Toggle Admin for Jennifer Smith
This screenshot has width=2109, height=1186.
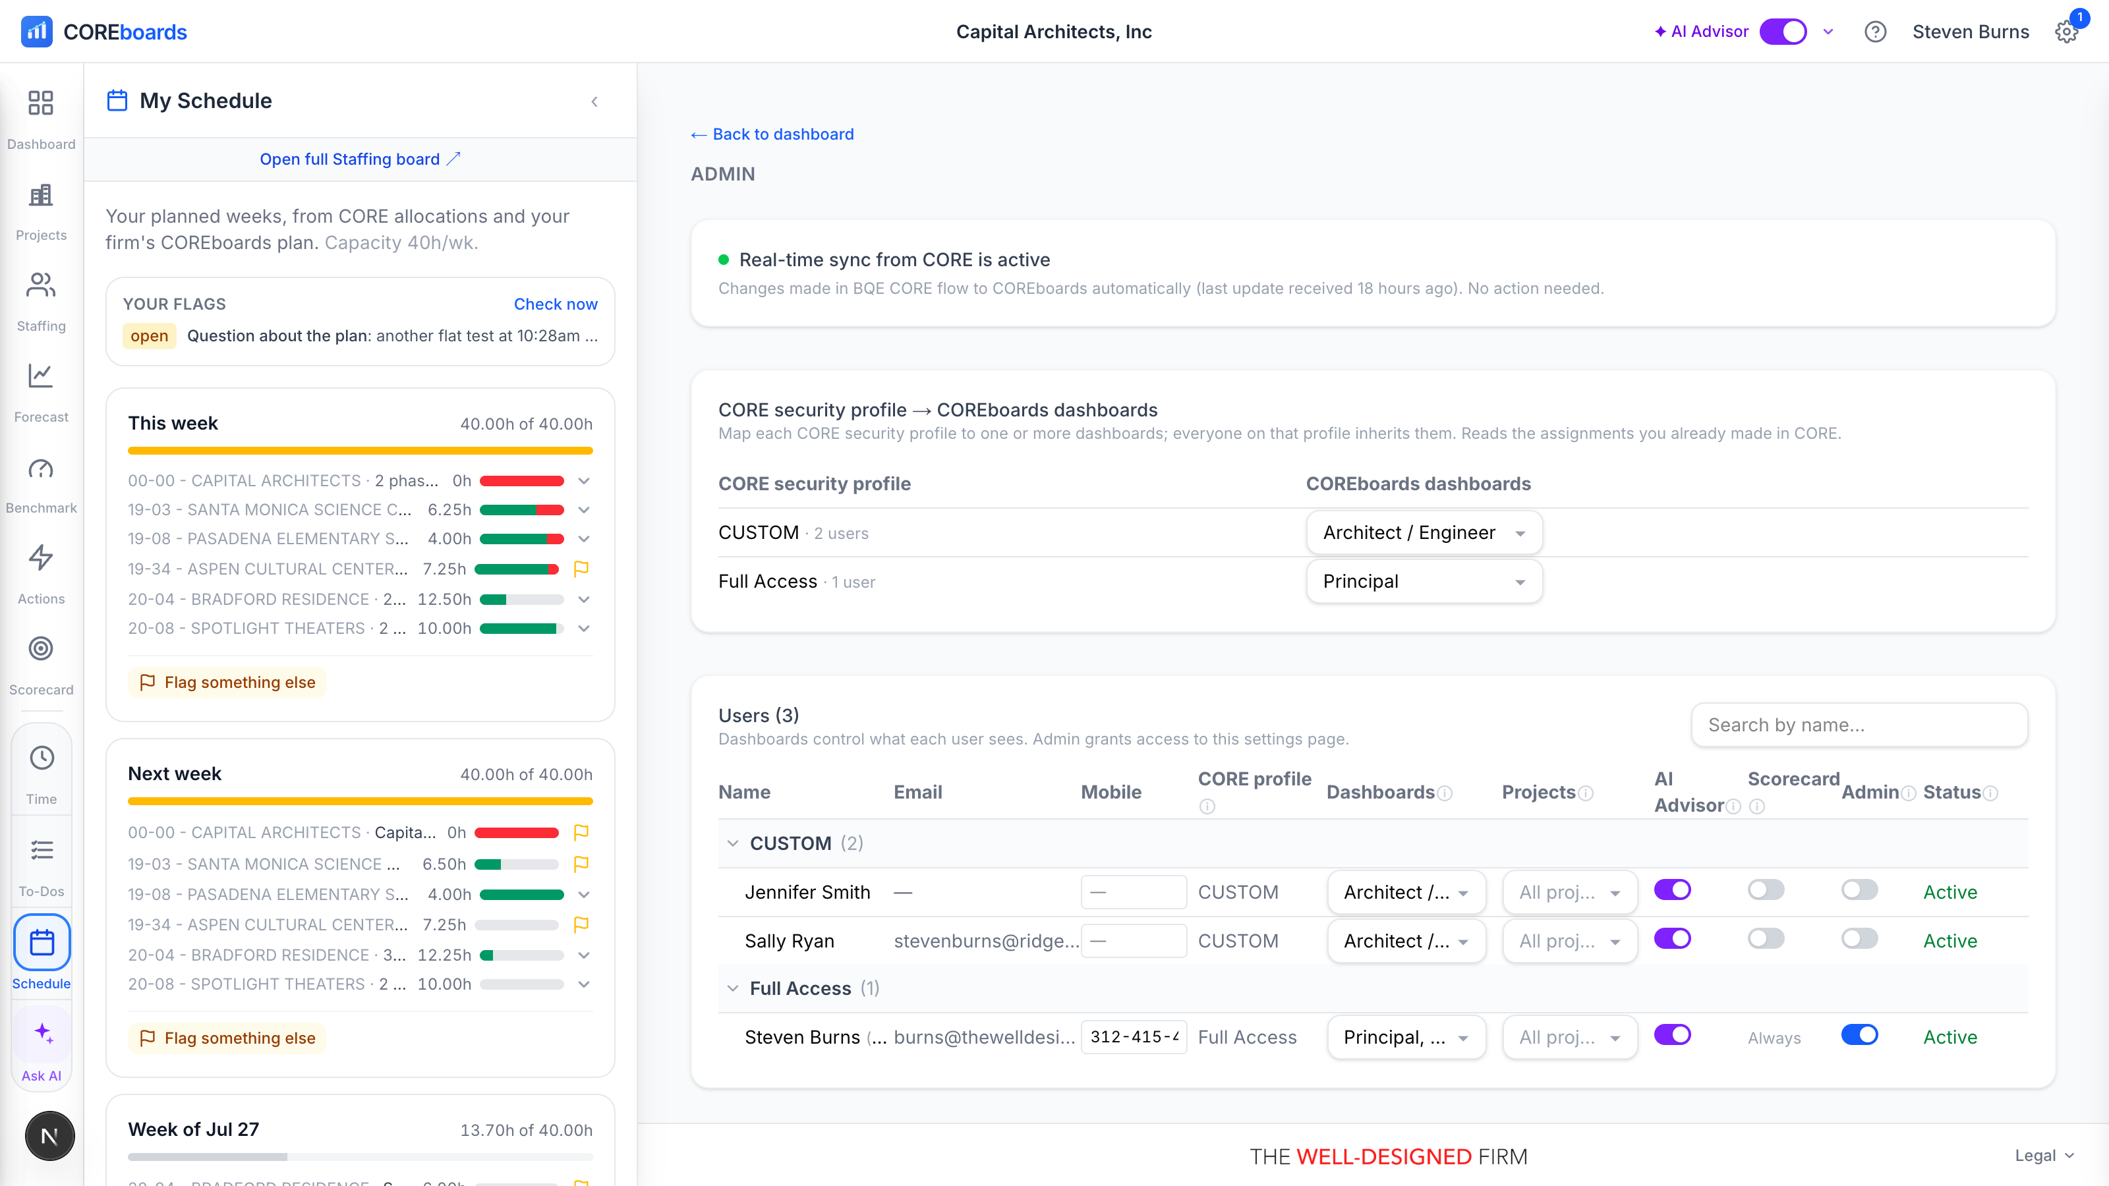[1859, 889]
